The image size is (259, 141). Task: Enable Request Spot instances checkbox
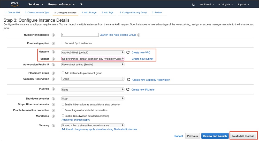coord(63,43)
